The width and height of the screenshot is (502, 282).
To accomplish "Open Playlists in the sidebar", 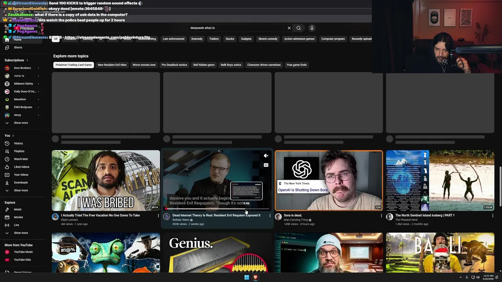I will (x=19, y=151).
